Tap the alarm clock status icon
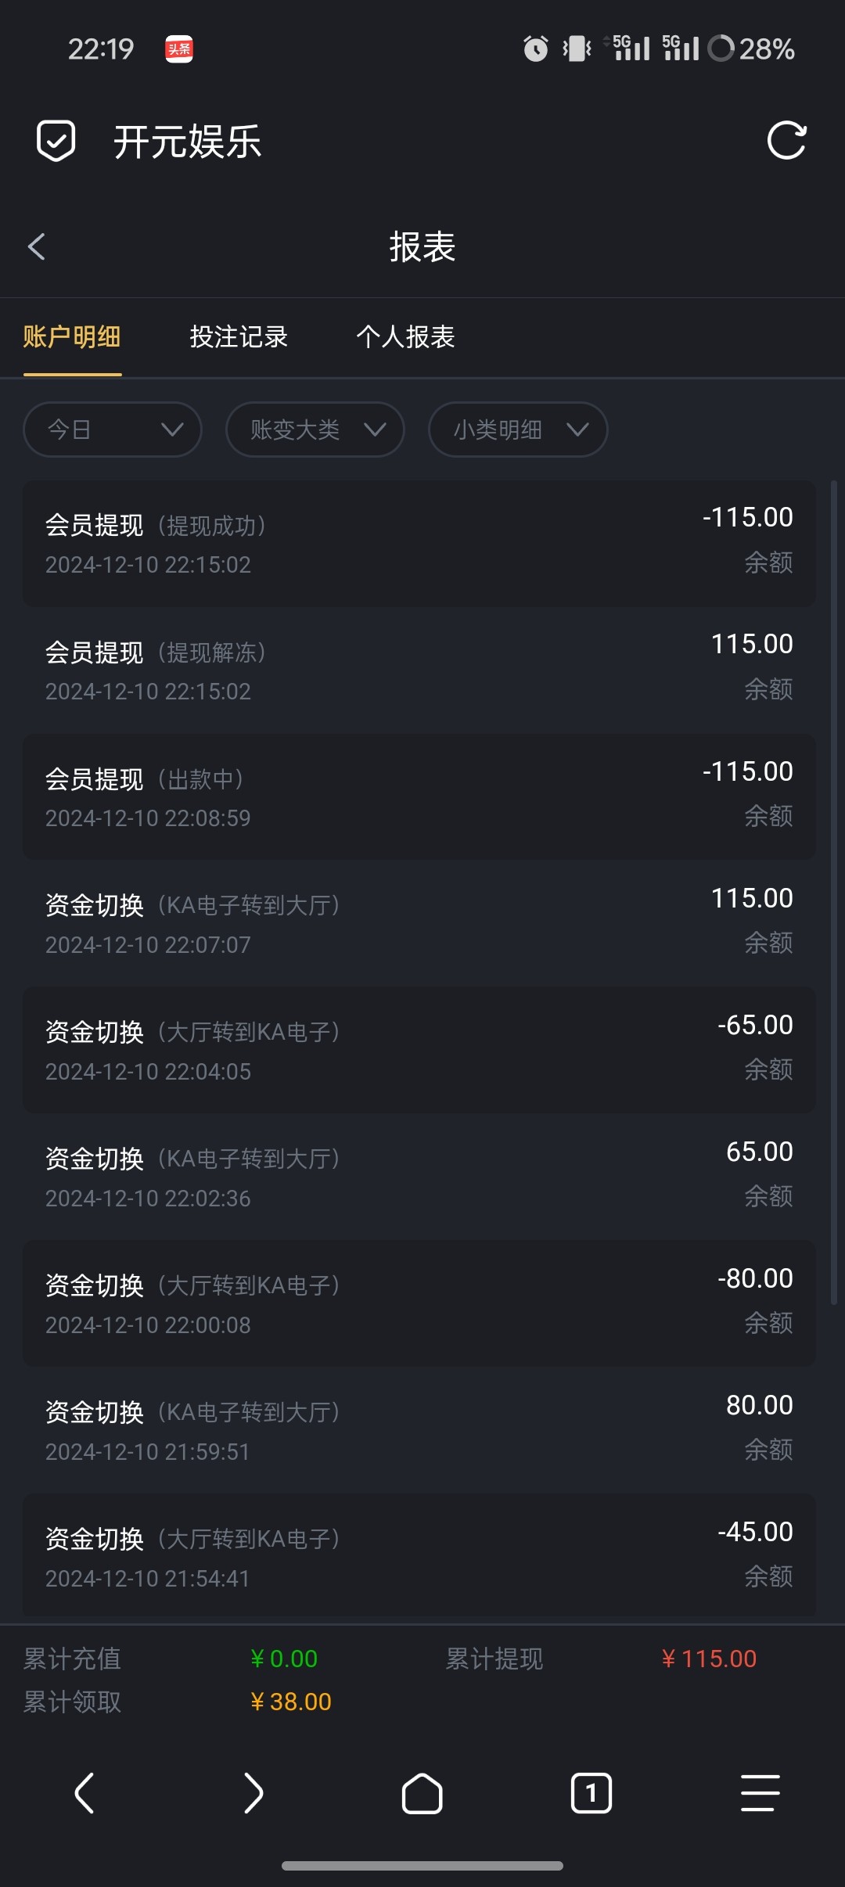The height and width of the screenshot is (1887, 845). pyautogui.click(x=536, y=49)
